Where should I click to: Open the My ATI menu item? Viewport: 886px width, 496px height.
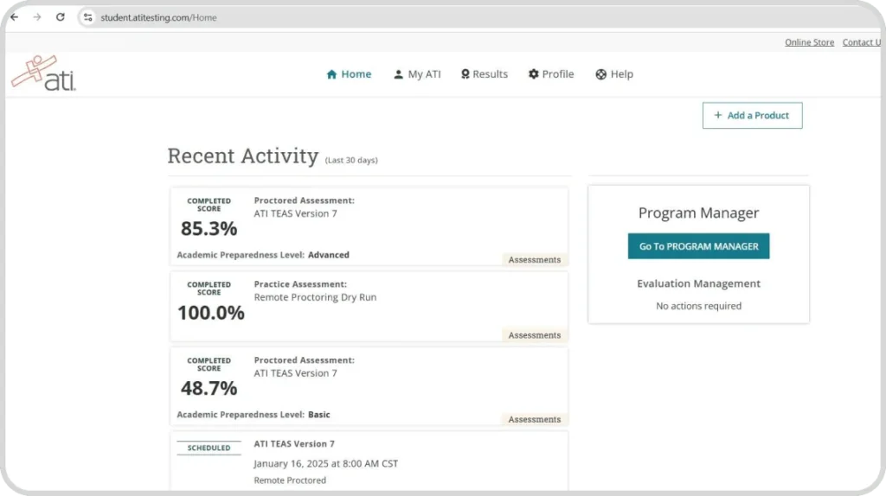(417, 74)
